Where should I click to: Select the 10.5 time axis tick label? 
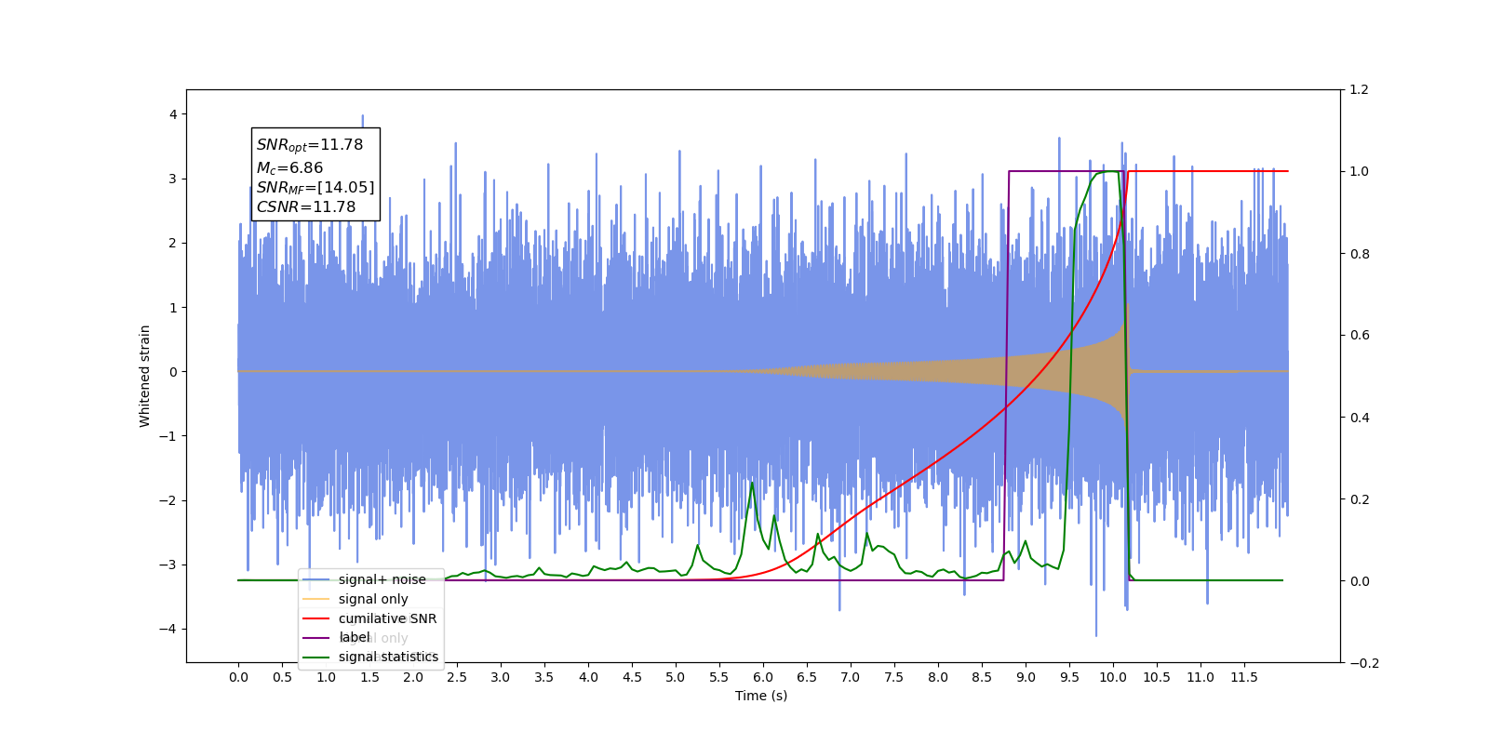click(1157, 677)
